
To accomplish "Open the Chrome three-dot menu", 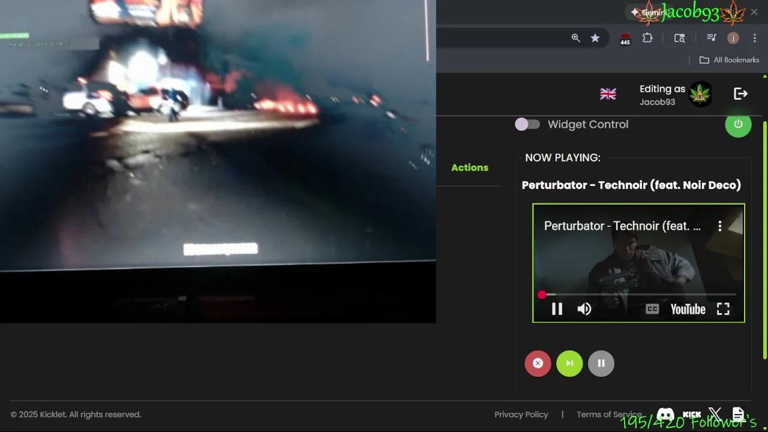I will pyautogui.click(x=755, y=38).
